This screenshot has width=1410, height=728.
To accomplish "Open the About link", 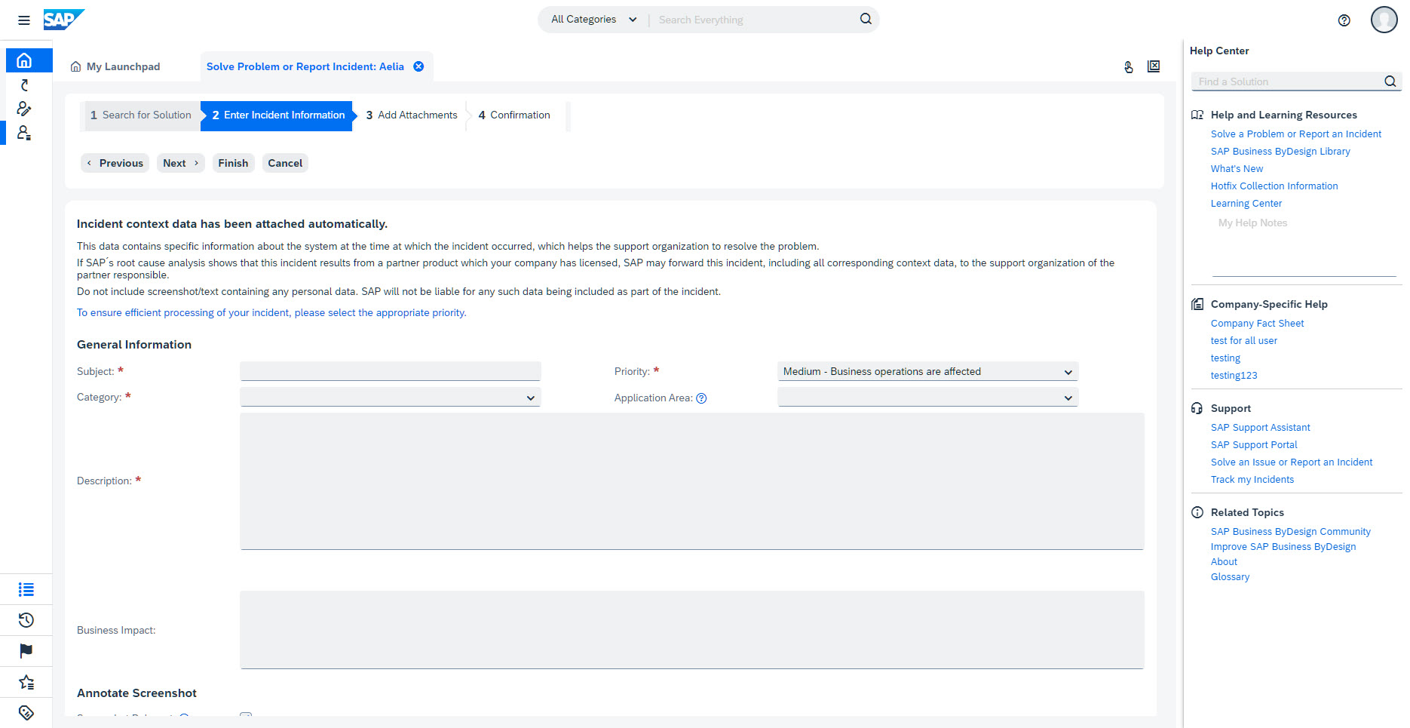I will (1224, 562).
